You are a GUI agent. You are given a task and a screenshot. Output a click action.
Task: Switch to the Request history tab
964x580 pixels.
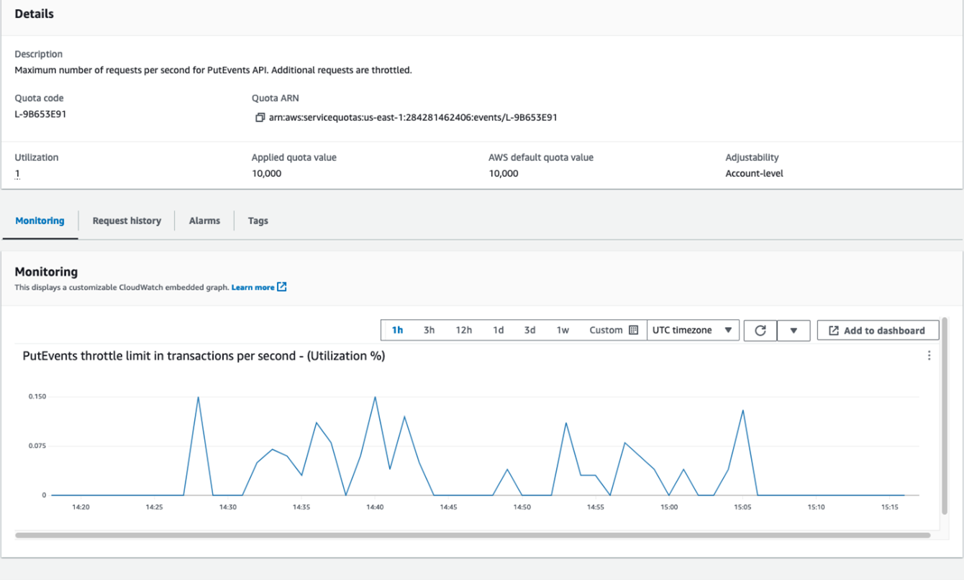127,221
